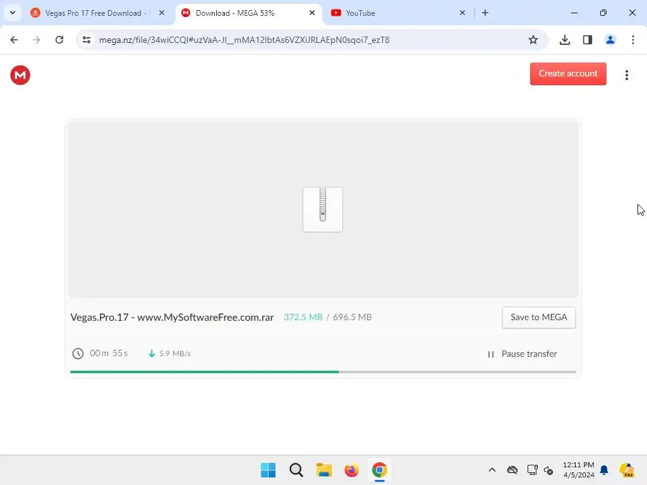Show hidden system tray icons
This screenshot has height=485, width=647.
pos(492,470)
